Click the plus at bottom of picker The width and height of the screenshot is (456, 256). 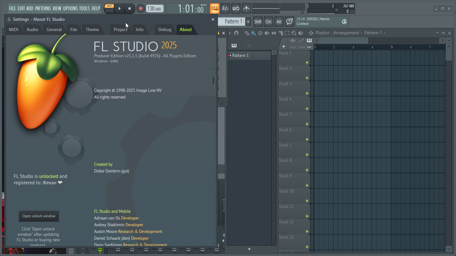pos(249,249)
